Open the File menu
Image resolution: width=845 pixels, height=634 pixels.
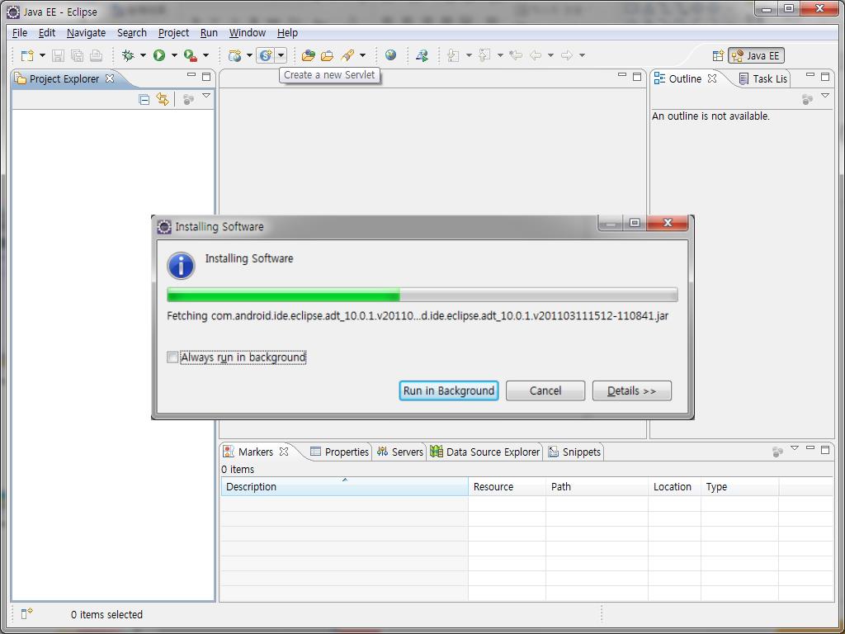20,33
